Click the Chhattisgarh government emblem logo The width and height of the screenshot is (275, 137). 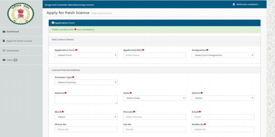click(21, 13)
